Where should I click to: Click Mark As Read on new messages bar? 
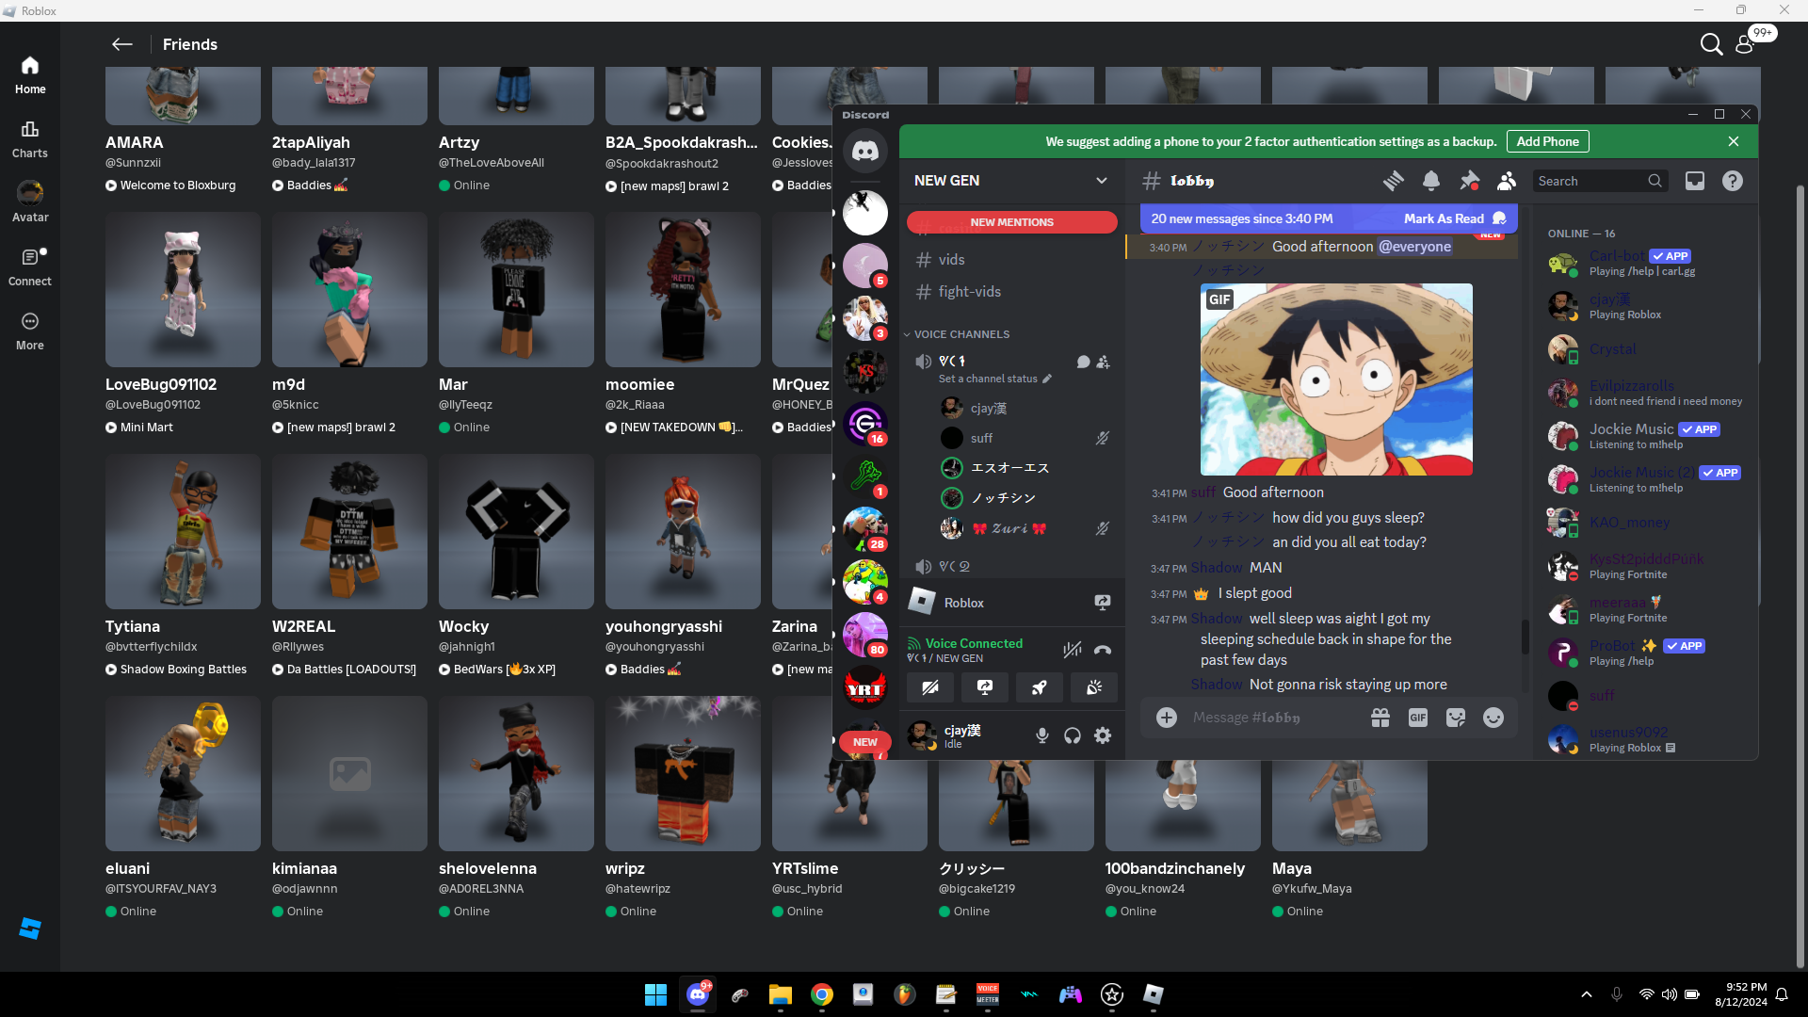1444,218
